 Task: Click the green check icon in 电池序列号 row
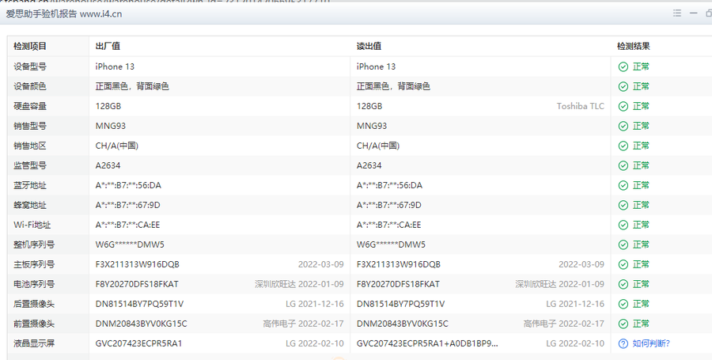[623, 284]
